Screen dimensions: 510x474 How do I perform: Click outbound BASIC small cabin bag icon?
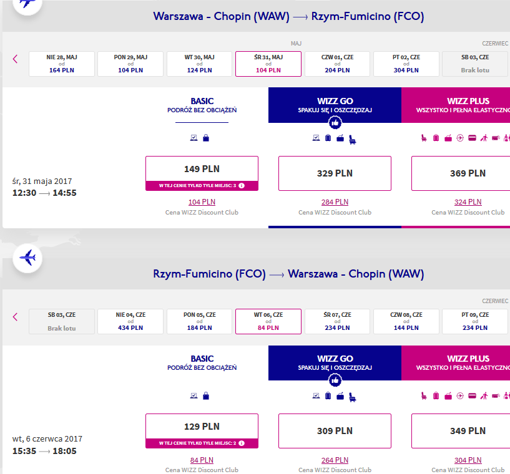(x=206, y=138)
